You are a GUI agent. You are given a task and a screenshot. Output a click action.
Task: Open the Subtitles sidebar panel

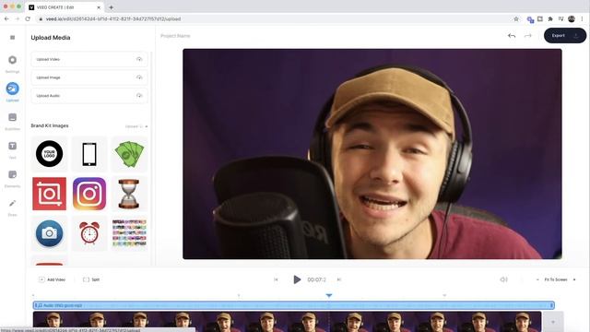tap(12, 121)
